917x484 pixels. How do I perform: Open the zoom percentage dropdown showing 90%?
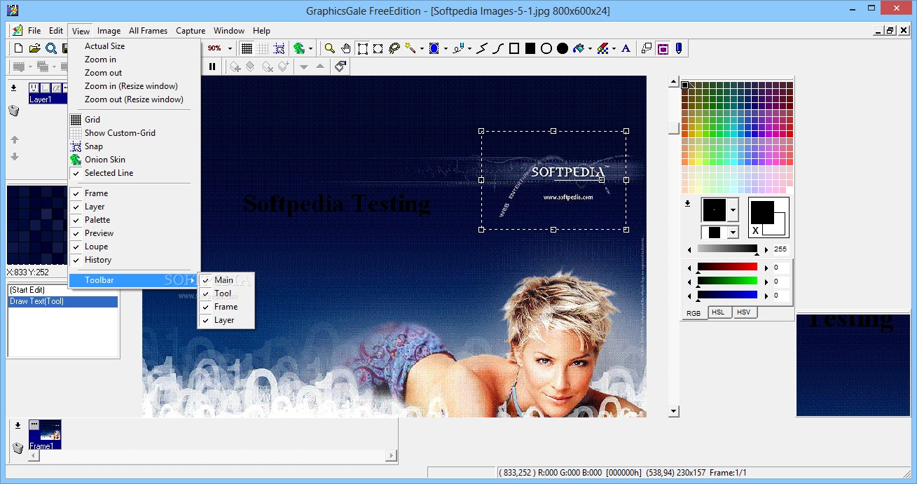pyautogui.click(x=230, y=48)
